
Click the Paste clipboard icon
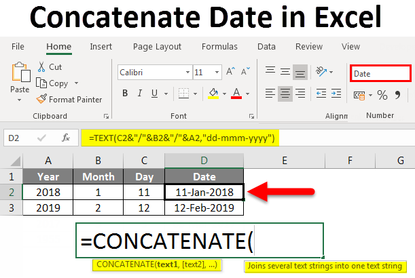[20, 72]
